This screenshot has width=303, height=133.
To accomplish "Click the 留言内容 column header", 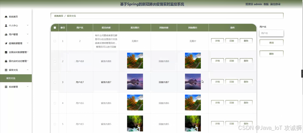I will [106, 28].
